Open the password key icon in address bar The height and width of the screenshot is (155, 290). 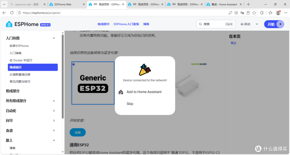[230, 13]
